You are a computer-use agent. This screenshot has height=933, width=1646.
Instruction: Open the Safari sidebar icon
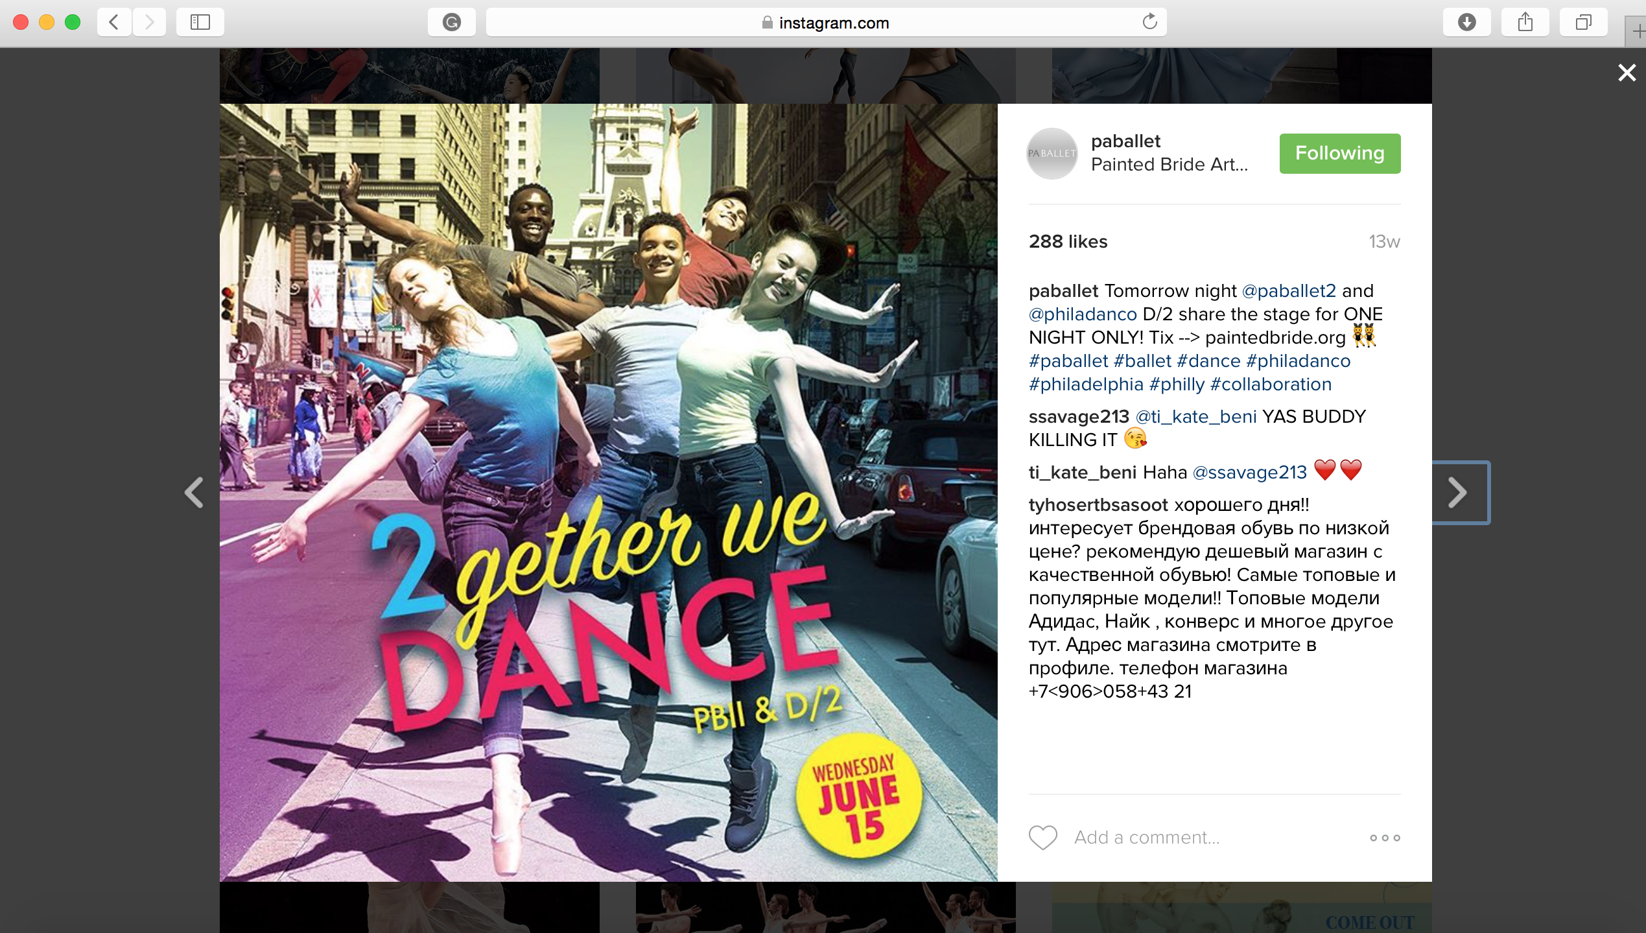(x=200, y=21)
